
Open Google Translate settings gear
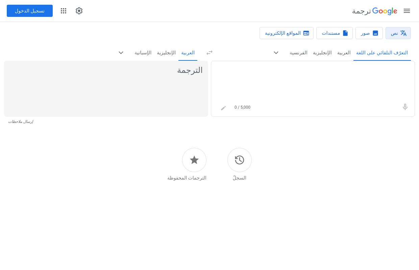(x=79, y=11)
